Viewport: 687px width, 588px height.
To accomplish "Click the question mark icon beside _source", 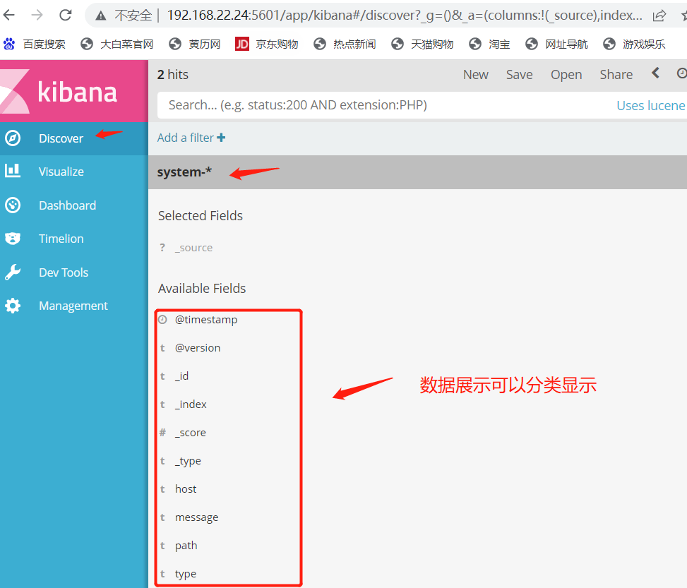I will 162,248.
